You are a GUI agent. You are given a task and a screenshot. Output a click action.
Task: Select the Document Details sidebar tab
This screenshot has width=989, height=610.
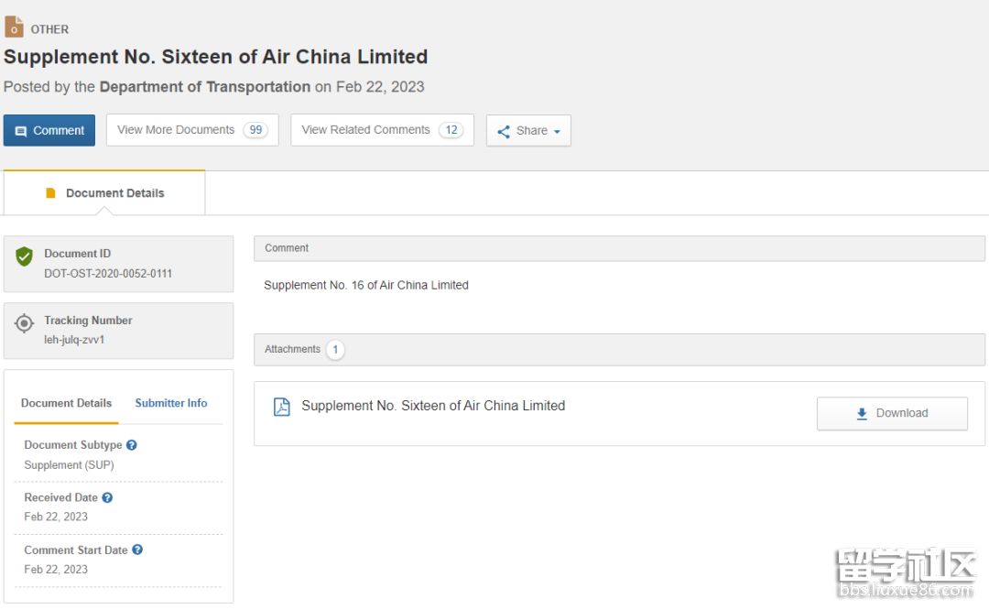pos(66,403)
